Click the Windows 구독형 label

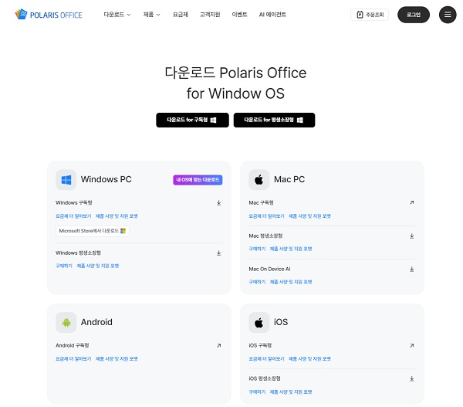(74, 203)
